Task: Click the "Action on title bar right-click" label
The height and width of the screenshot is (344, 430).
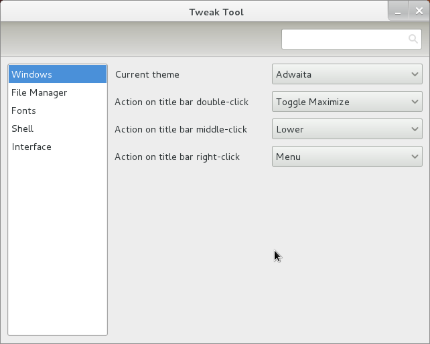Action: 177,157
